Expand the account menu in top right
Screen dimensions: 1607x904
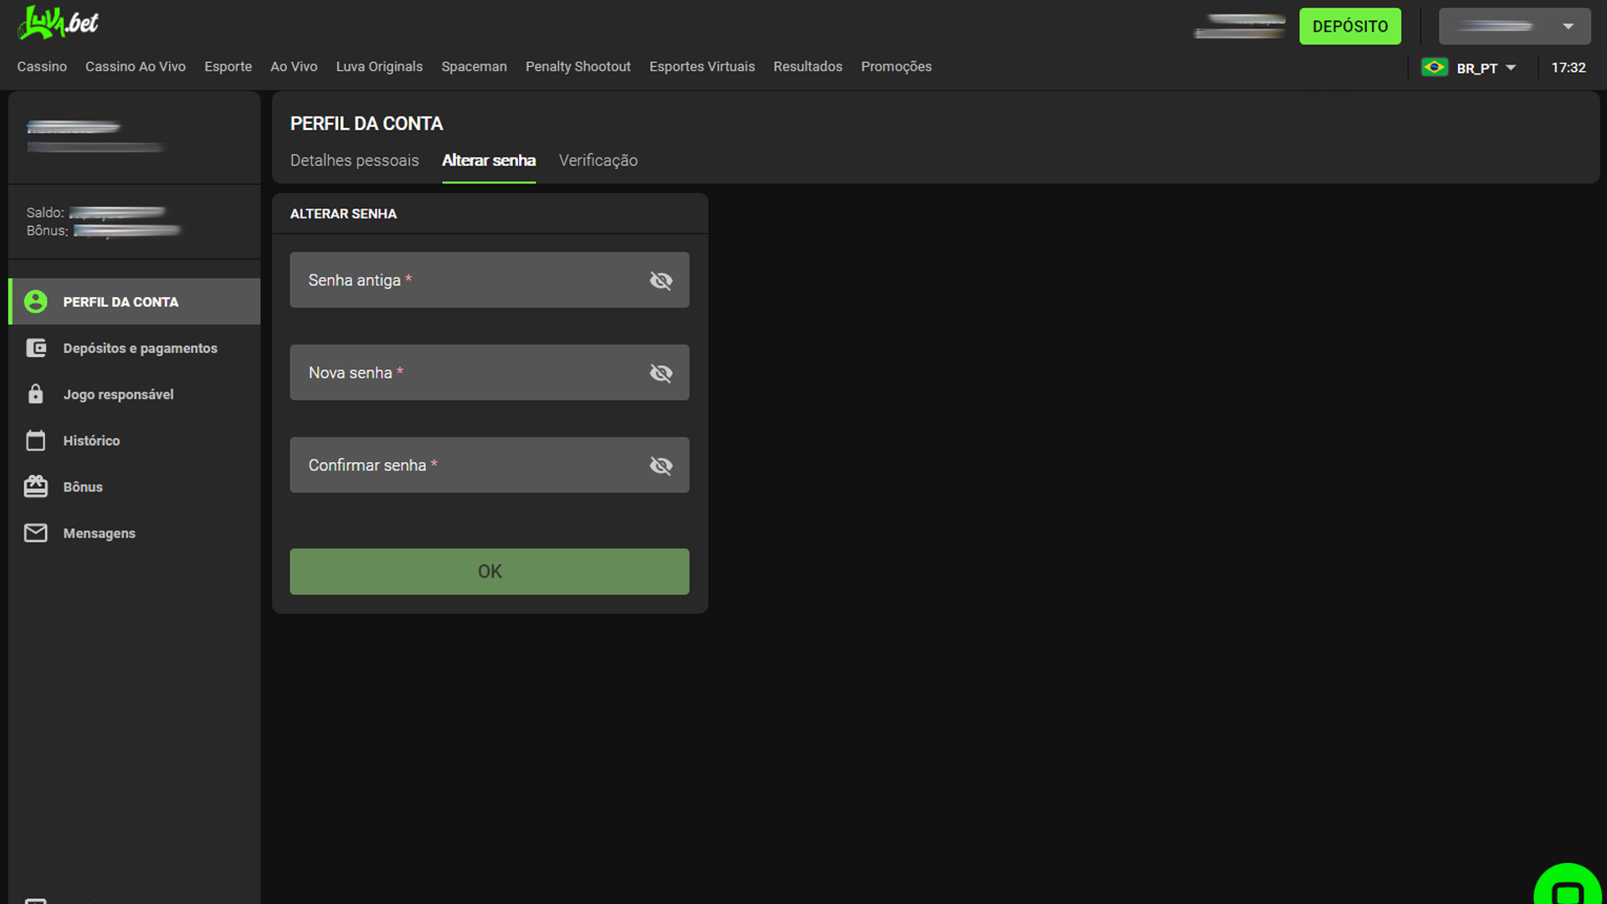(x=1569, y=26)
